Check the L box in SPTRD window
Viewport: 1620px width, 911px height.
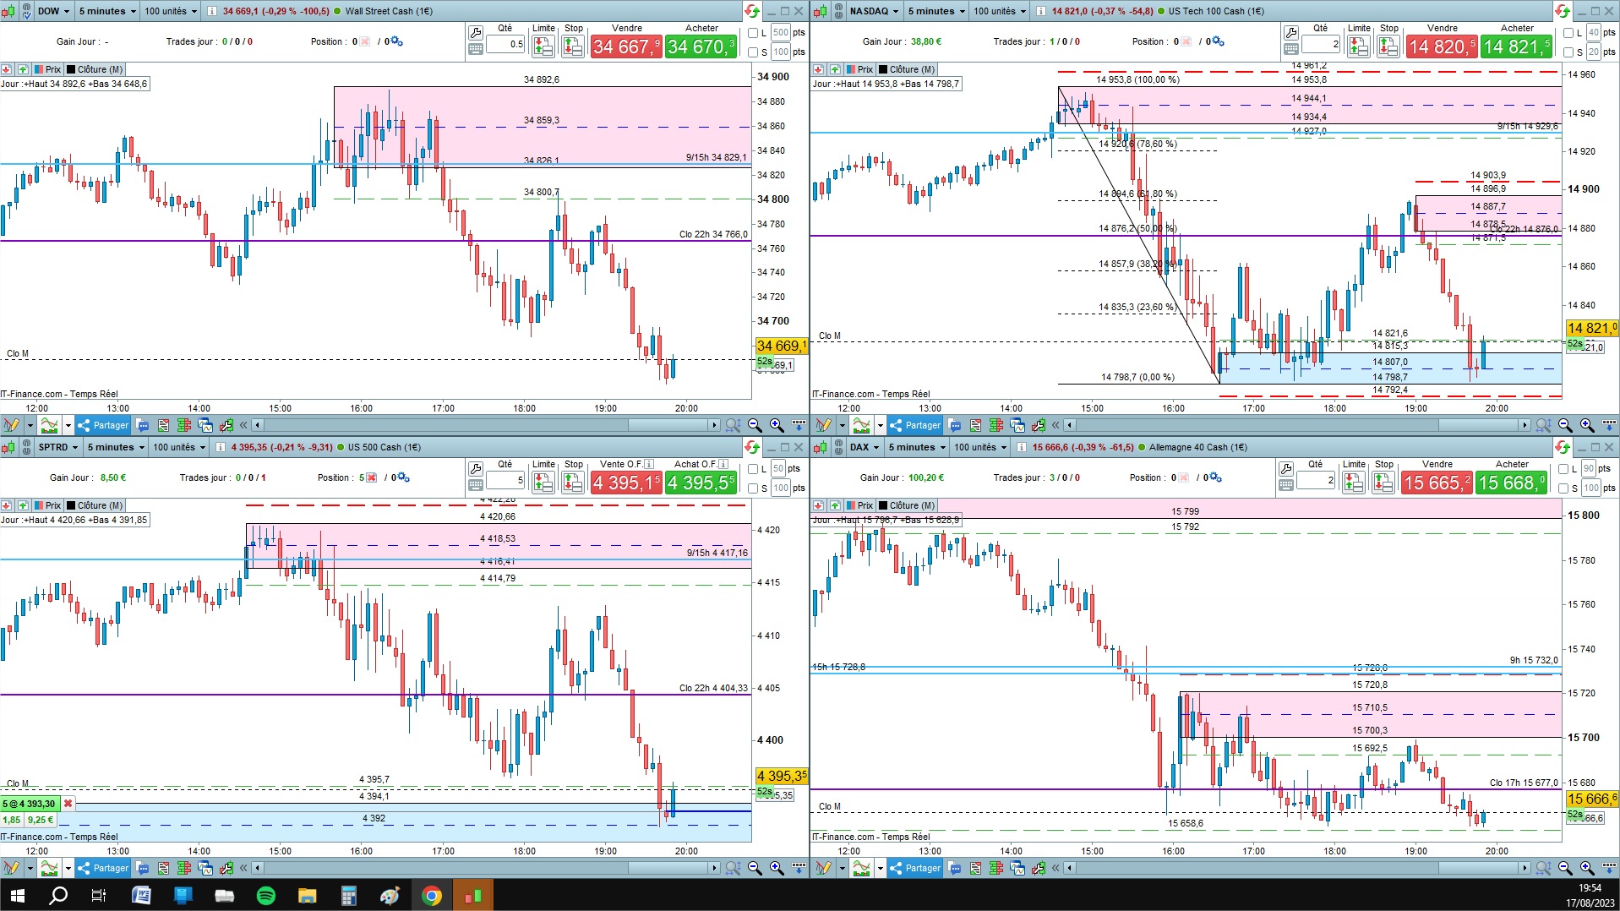[753, 469]
